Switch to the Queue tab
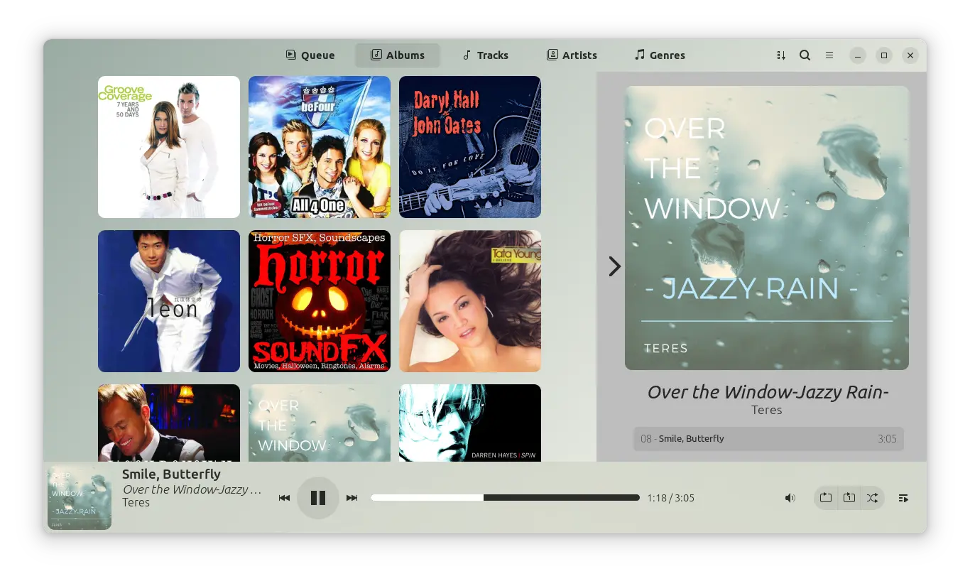The image size is (970, 581). point(310,55)
